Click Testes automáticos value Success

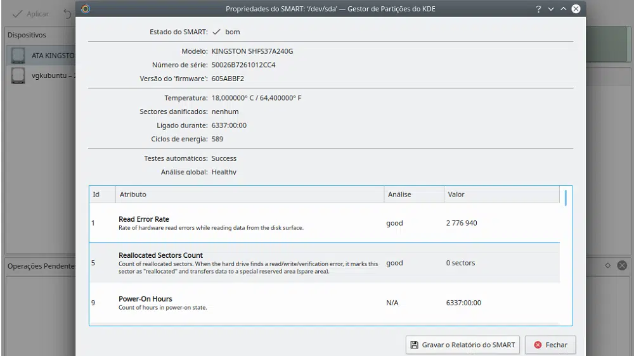[x=224, y=158]
